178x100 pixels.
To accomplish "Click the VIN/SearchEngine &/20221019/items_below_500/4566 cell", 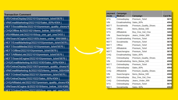I will coord(37,86).
